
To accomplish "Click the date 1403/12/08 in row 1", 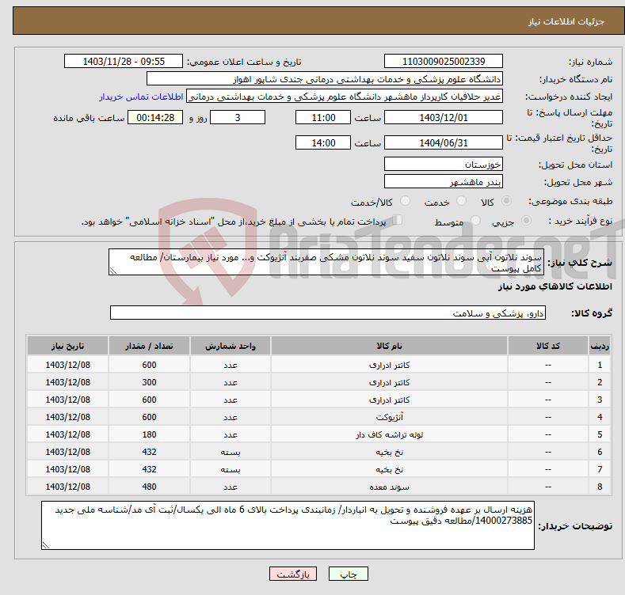I will 68,365.
